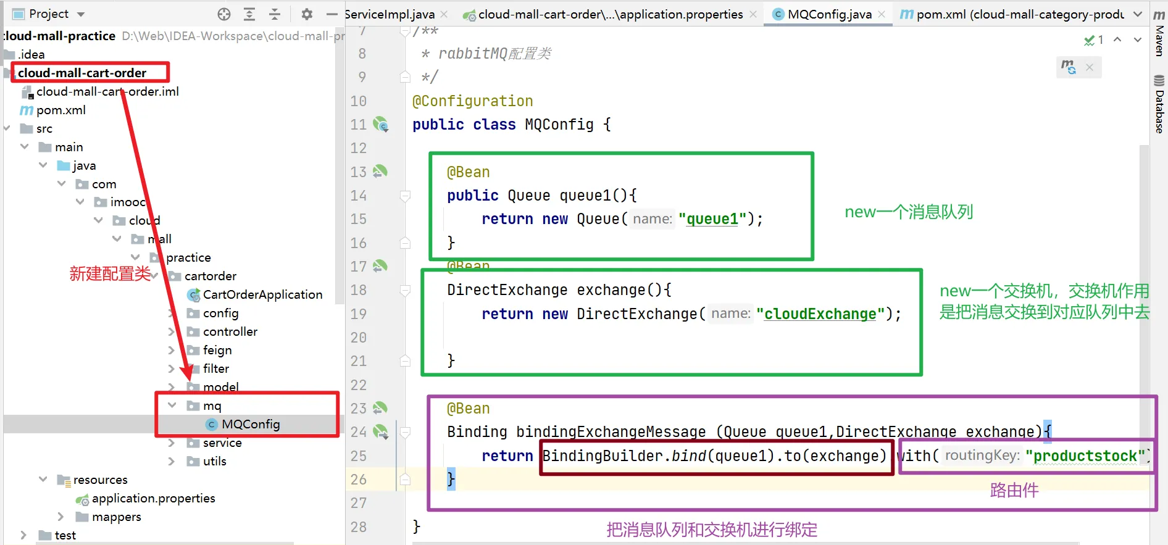Locate the opened file in the Project tree

(224, 14)
